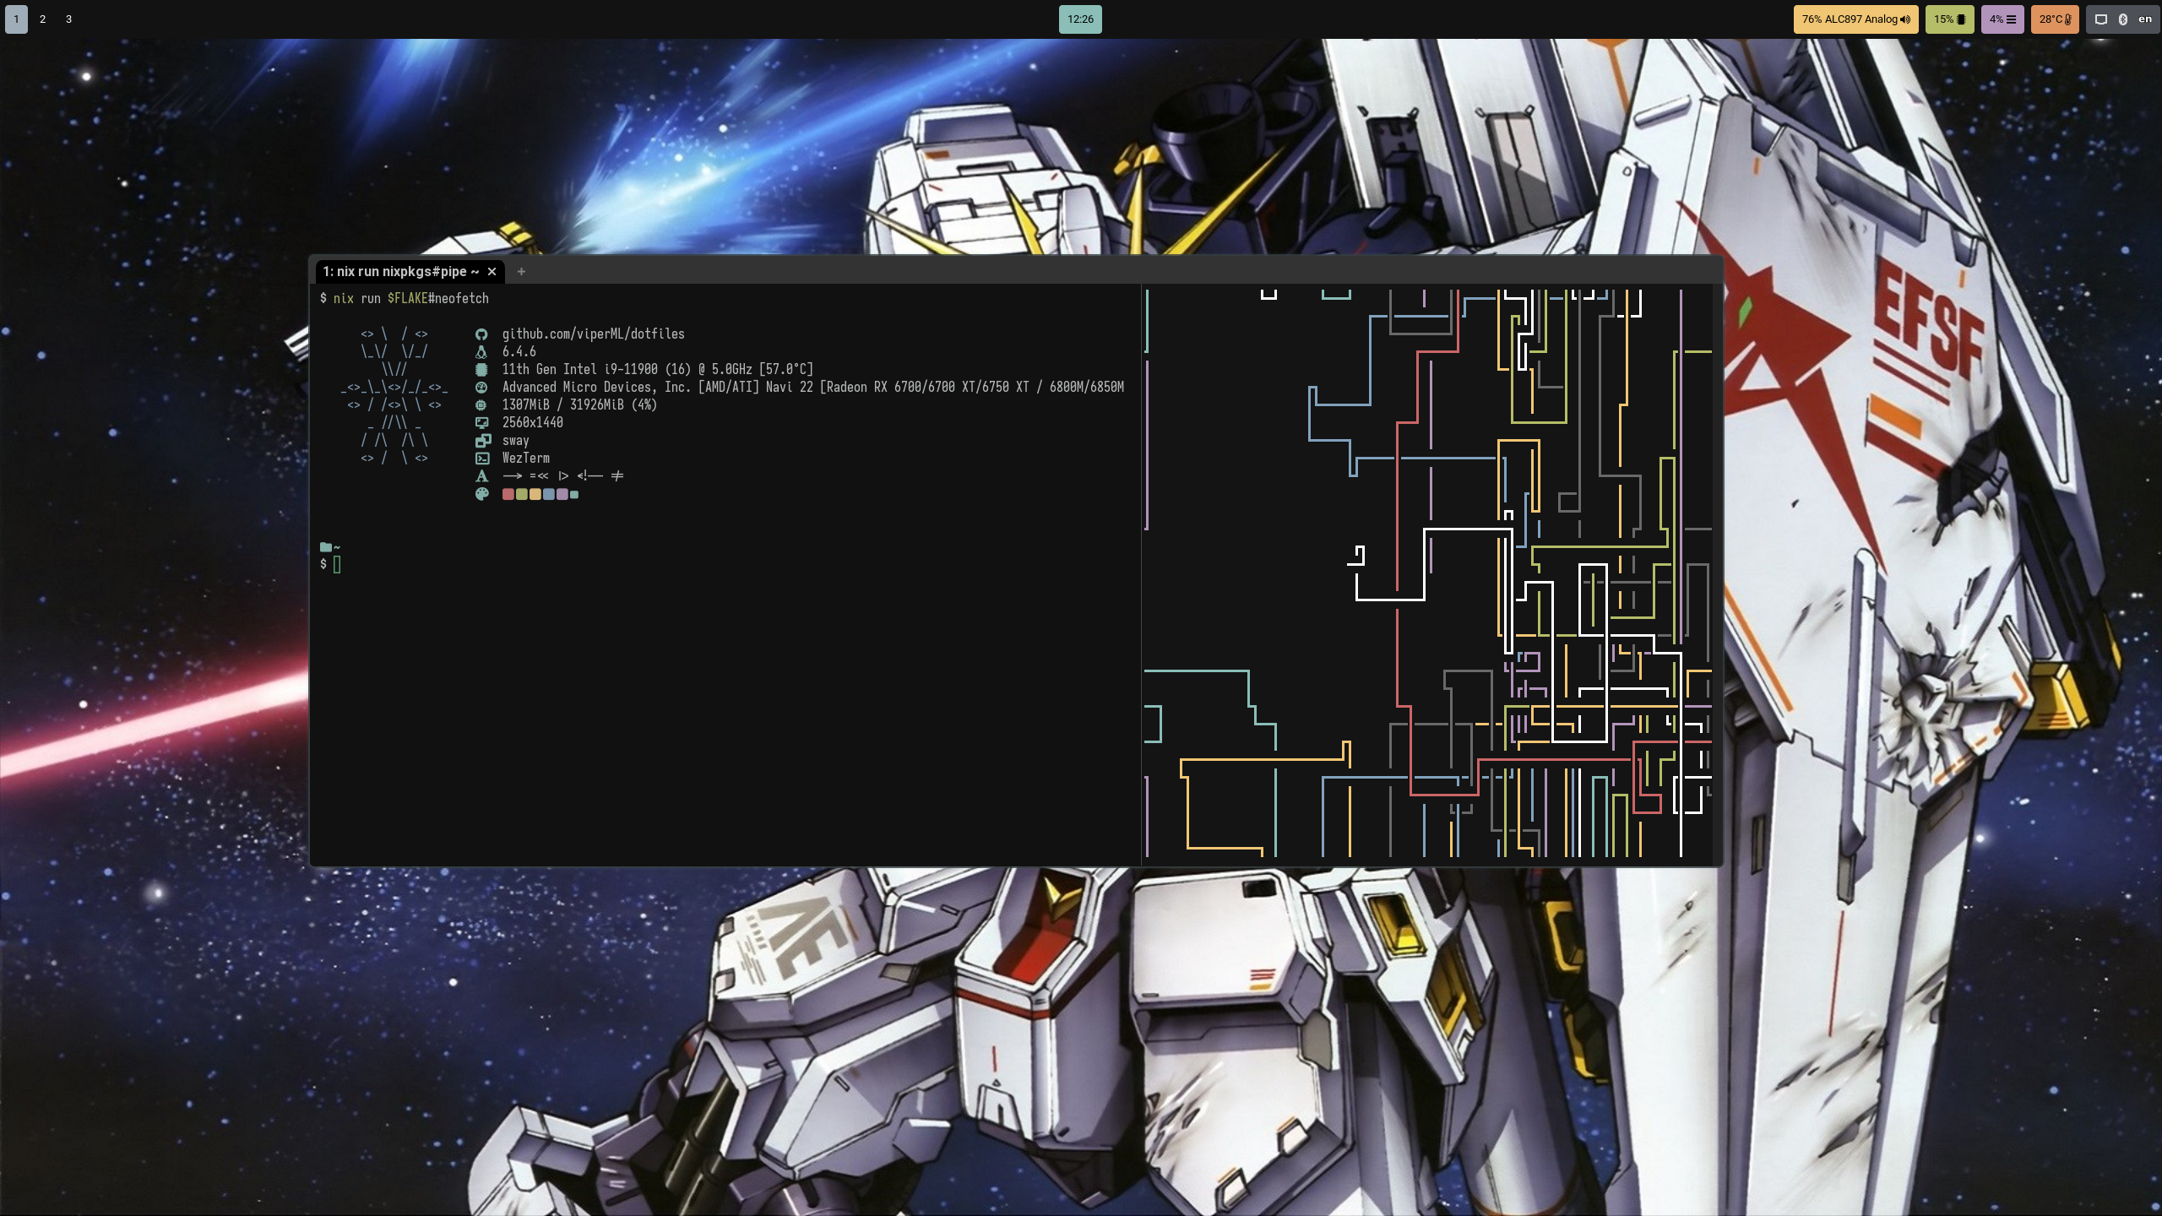This screenshot has height=1216, width=2162.
Task: Click the red color swatch in neofetch
Action: click(508, 494)
